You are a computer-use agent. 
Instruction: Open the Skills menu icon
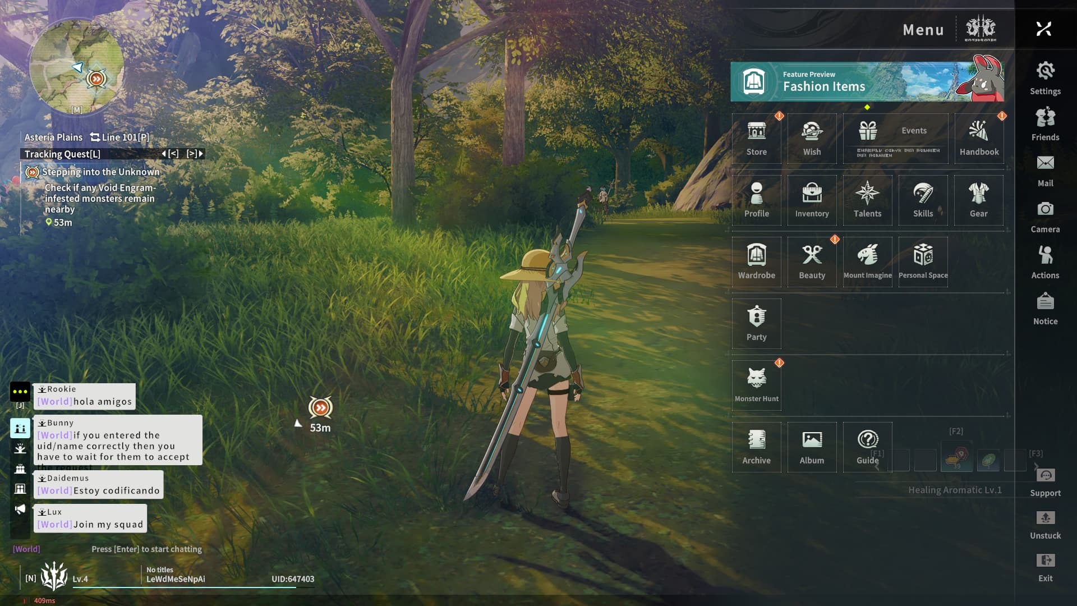click(x=923, y=200)
